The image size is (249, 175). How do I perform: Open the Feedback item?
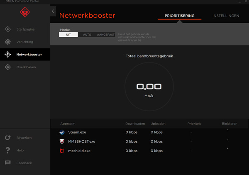(24, 163)
